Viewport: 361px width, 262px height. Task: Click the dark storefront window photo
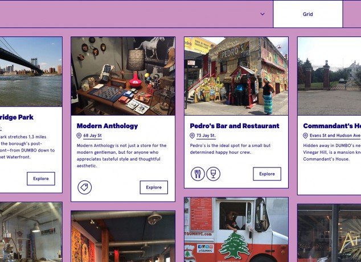pyautogui.click(x=329, y=233)
